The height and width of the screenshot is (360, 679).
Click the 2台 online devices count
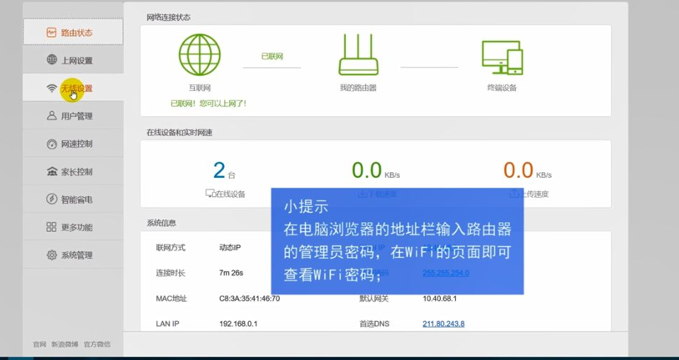220,170
